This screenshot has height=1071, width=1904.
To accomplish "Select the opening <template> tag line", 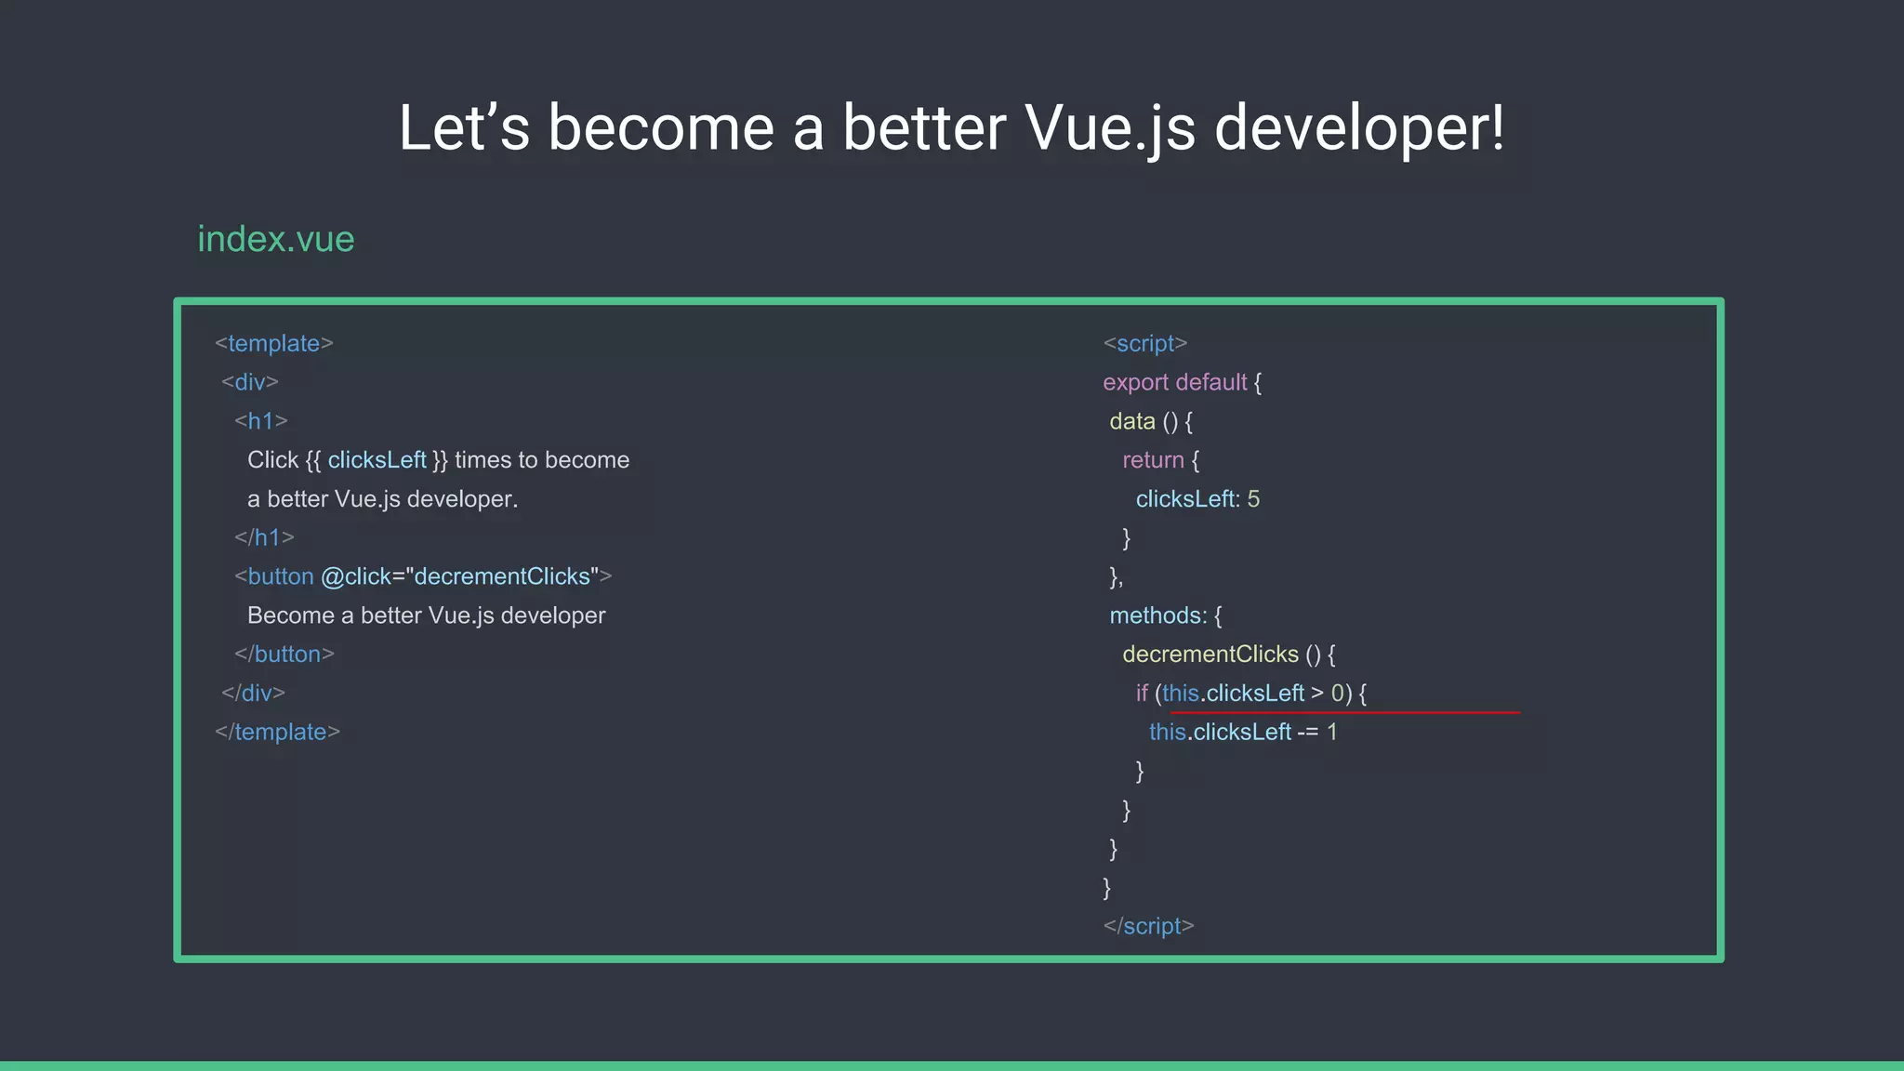I will [x=274, y=343].
